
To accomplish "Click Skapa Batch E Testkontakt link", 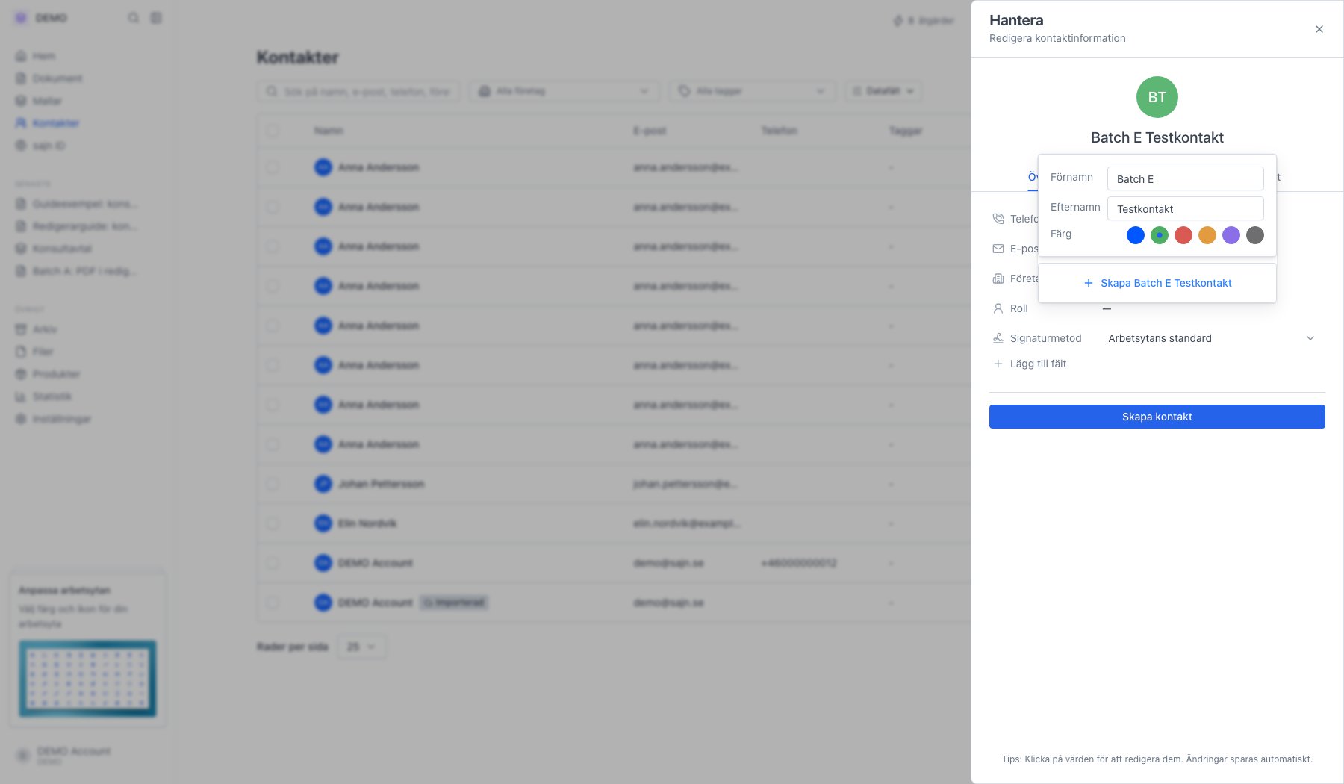I will (1157, 283).
